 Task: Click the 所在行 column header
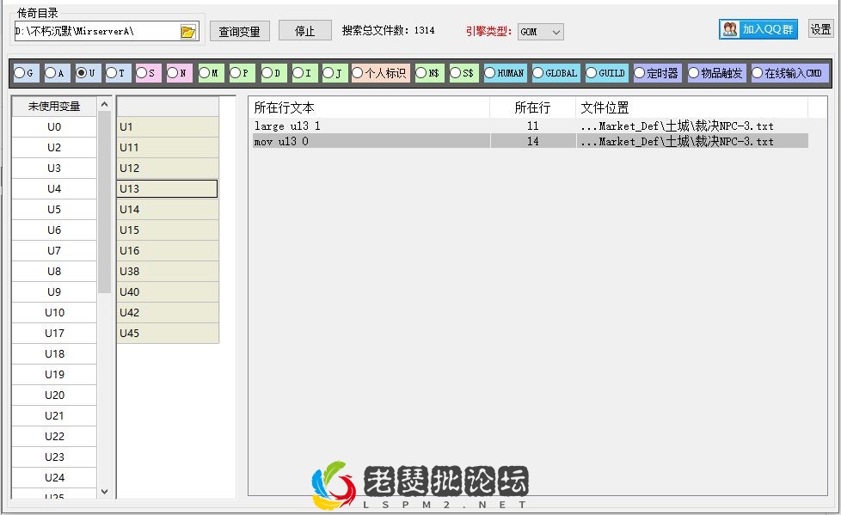(532, 107)
